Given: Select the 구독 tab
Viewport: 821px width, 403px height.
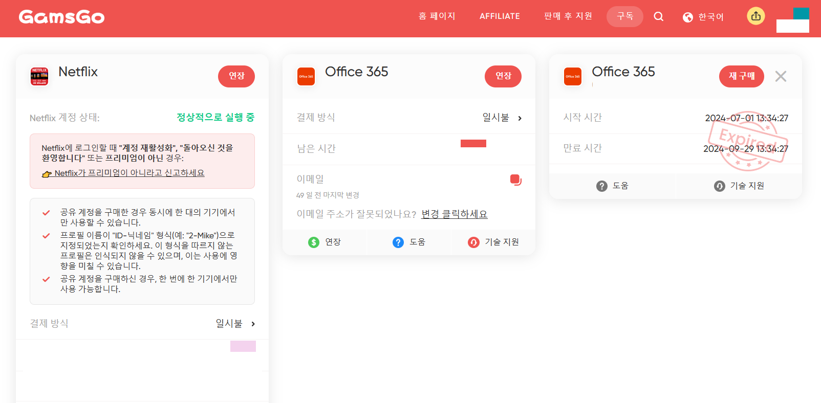Looking at the screenshot, I should click(x=625, y=16).
